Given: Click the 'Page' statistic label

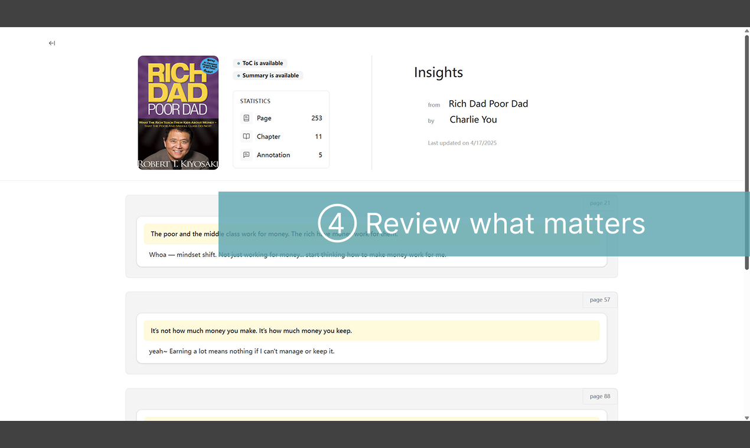Looking at the screenshot, I should 264,118.
